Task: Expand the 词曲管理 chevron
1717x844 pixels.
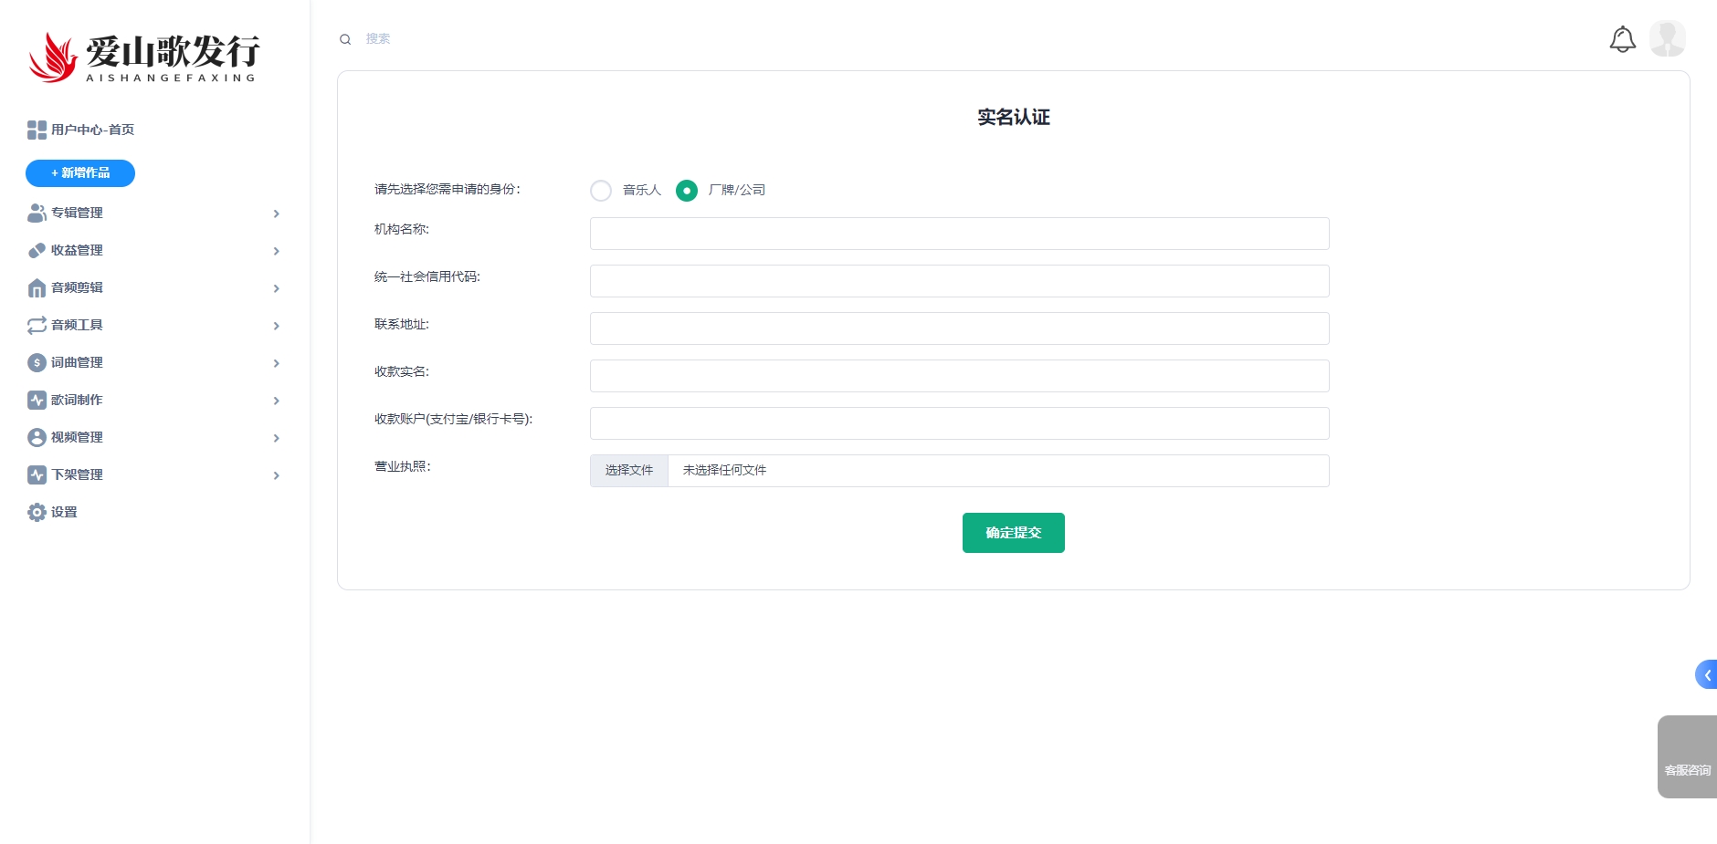Action: [x=276, y=363]
